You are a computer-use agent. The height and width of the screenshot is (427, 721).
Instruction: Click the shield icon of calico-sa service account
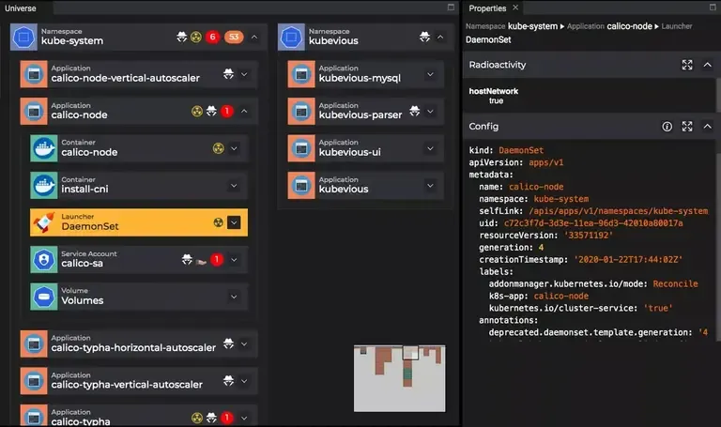coord(44,260)
